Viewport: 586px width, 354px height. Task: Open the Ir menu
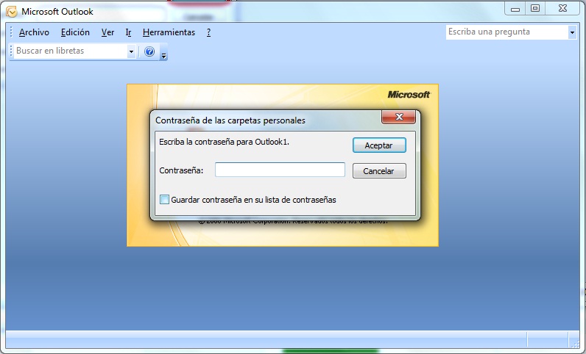[128, 32]
